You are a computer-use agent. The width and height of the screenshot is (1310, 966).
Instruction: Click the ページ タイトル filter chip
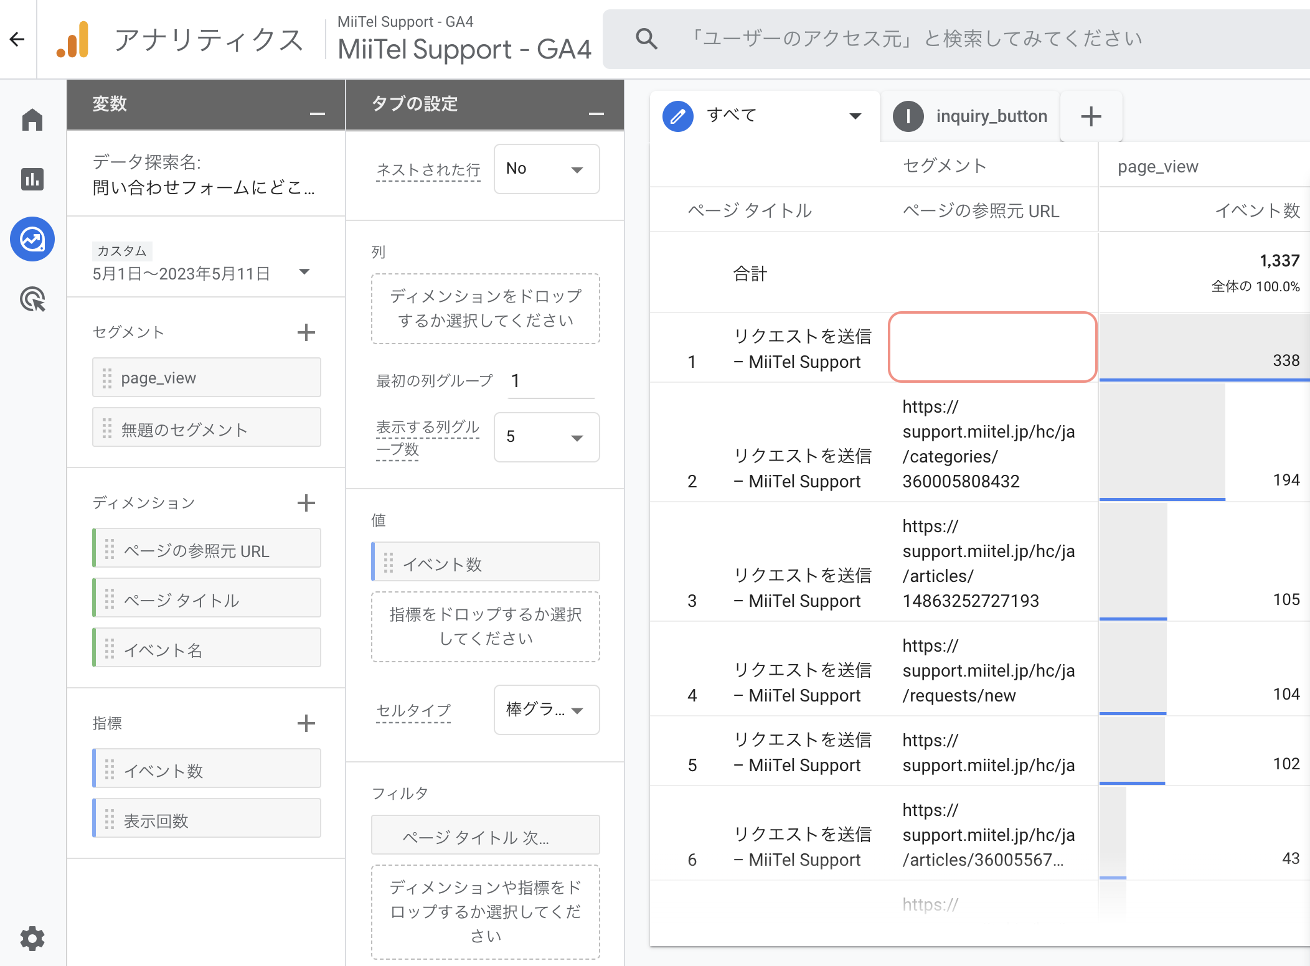[x=486, y=835]
